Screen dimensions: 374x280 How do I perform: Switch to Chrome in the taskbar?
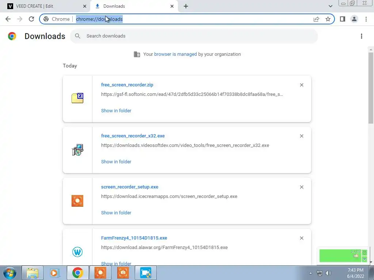click(77, 273)
